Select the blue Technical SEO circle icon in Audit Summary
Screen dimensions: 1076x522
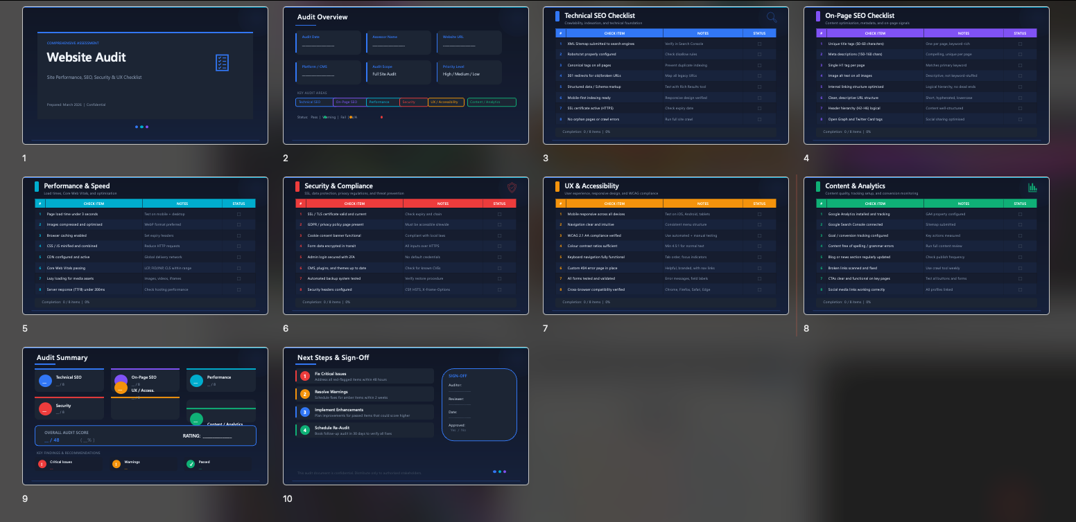tap(45, 381)
